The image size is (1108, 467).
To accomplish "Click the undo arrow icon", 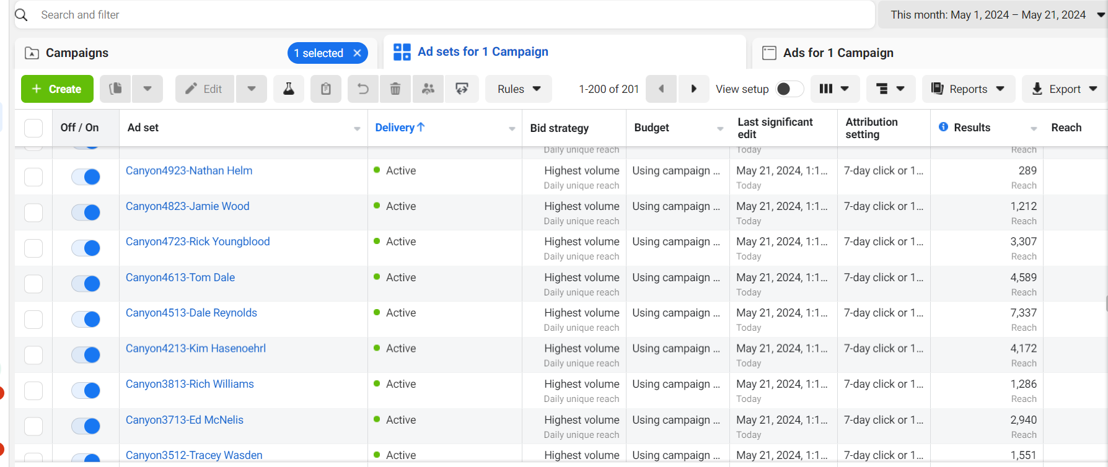I will coord(363,89).
